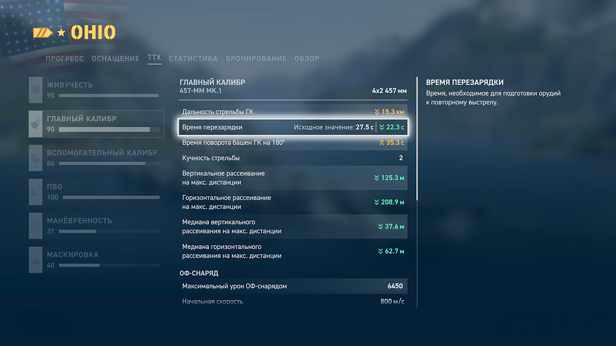Select the Кучность стрельбы row
This screenshot has height=346, width=616.
[x=293, y=158]
